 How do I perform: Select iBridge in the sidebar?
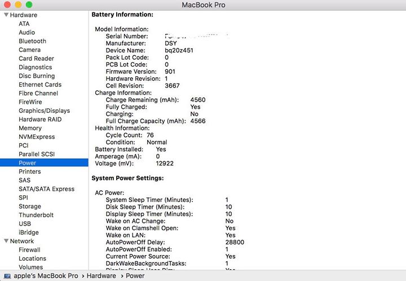pyautogui.click(x=29, y=232)
